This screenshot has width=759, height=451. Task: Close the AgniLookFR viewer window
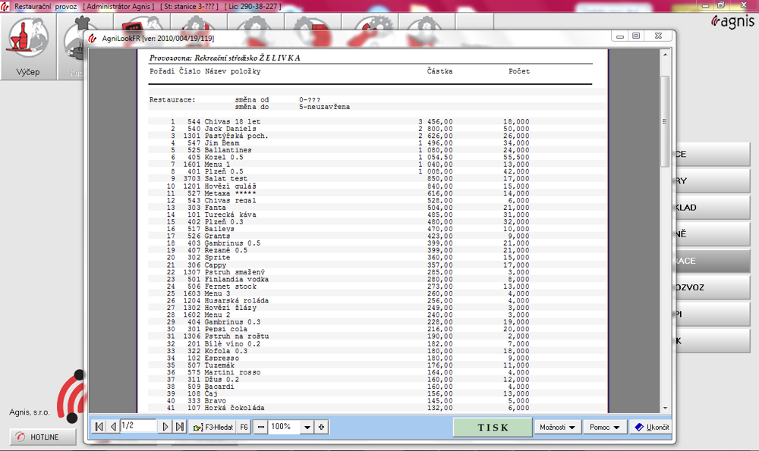click(x=658, y=36)
